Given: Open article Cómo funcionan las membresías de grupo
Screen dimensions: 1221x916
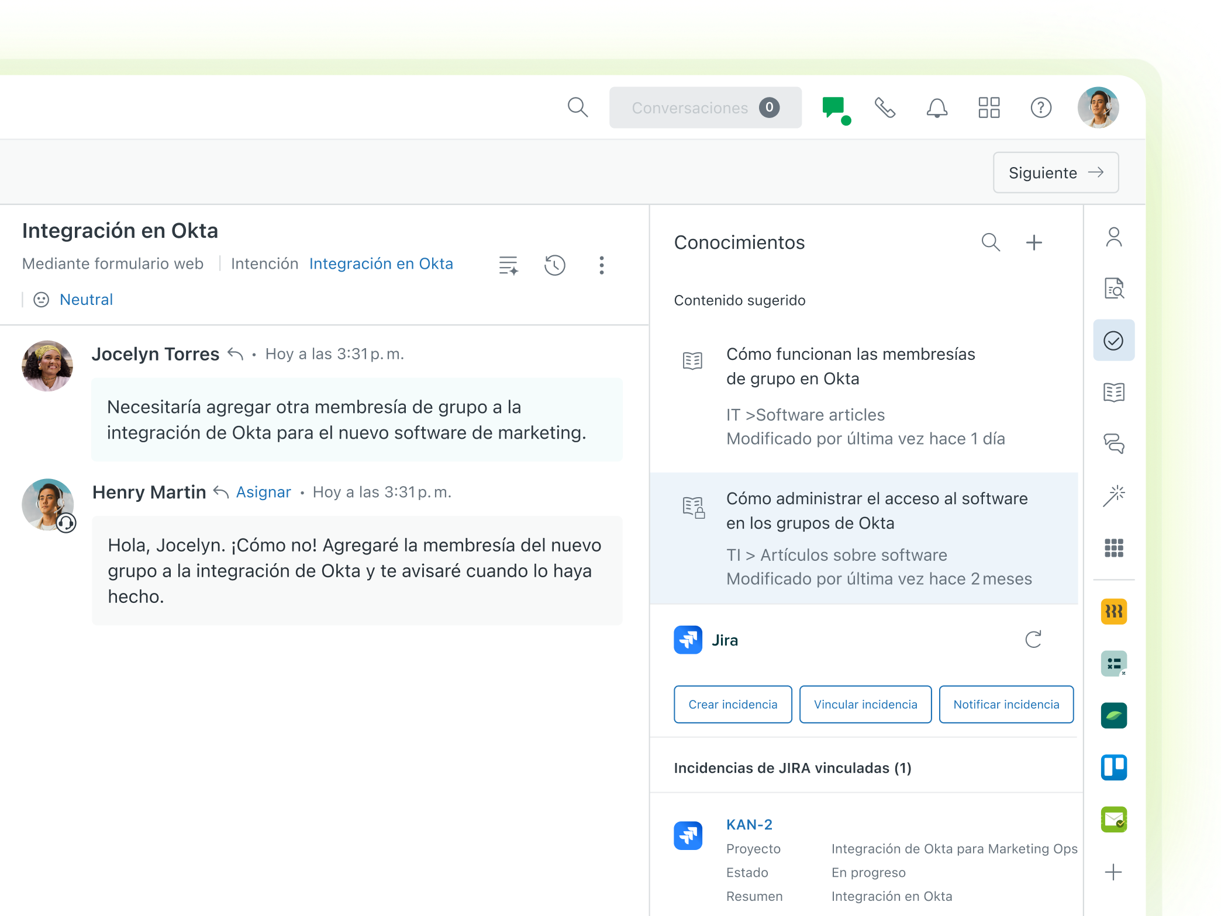Looking at the screenshot, I should click(863, 396).
